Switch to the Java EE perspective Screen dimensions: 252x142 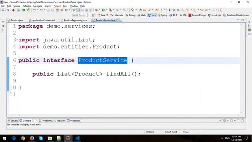click(x=103, y=15)
